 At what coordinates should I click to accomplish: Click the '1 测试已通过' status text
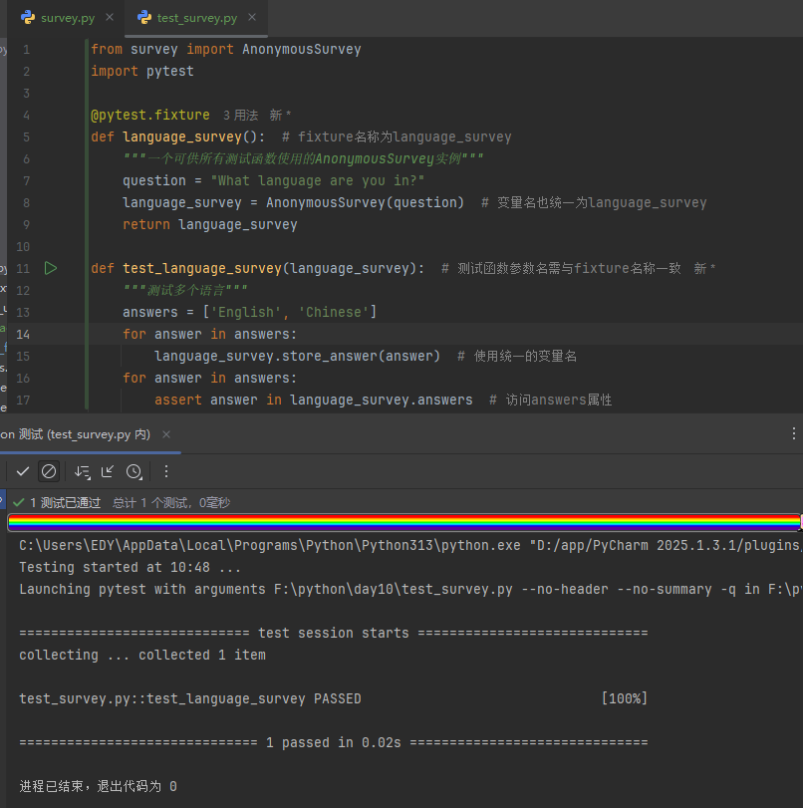[66, 503]
